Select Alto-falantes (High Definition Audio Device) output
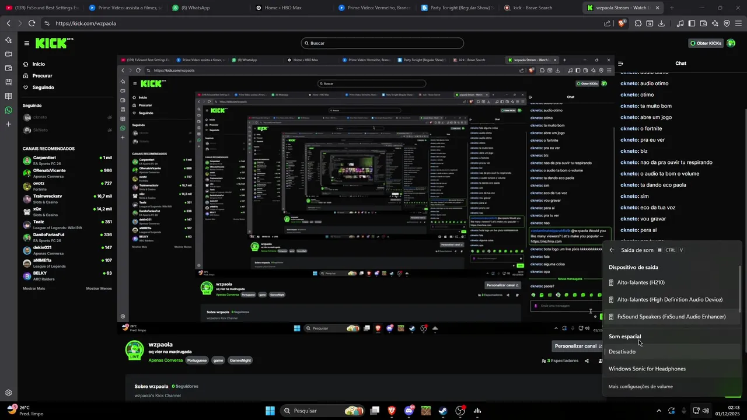Screen dimensions: 747x420 click(x=672, y=300)
